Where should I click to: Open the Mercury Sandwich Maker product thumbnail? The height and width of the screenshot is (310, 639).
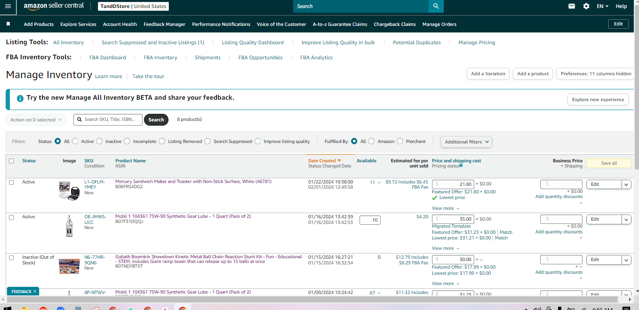click(x=69, y=191)
